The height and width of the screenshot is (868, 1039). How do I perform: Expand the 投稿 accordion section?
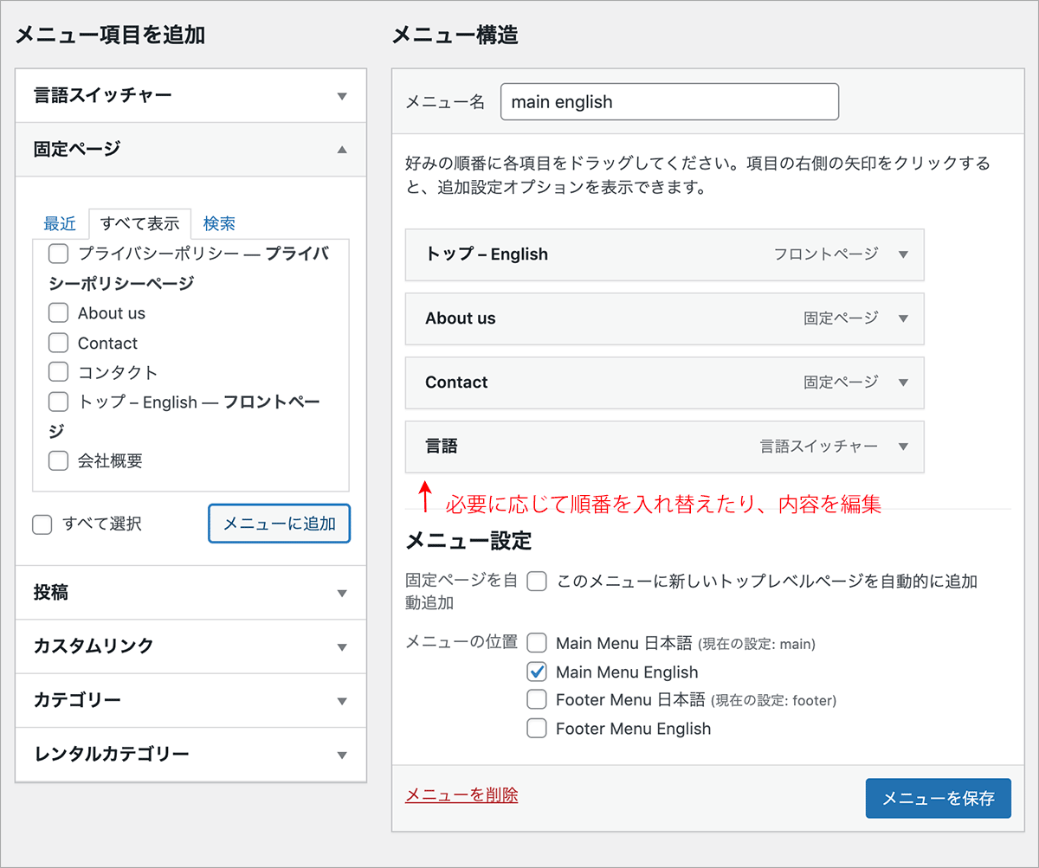[341, 594]
